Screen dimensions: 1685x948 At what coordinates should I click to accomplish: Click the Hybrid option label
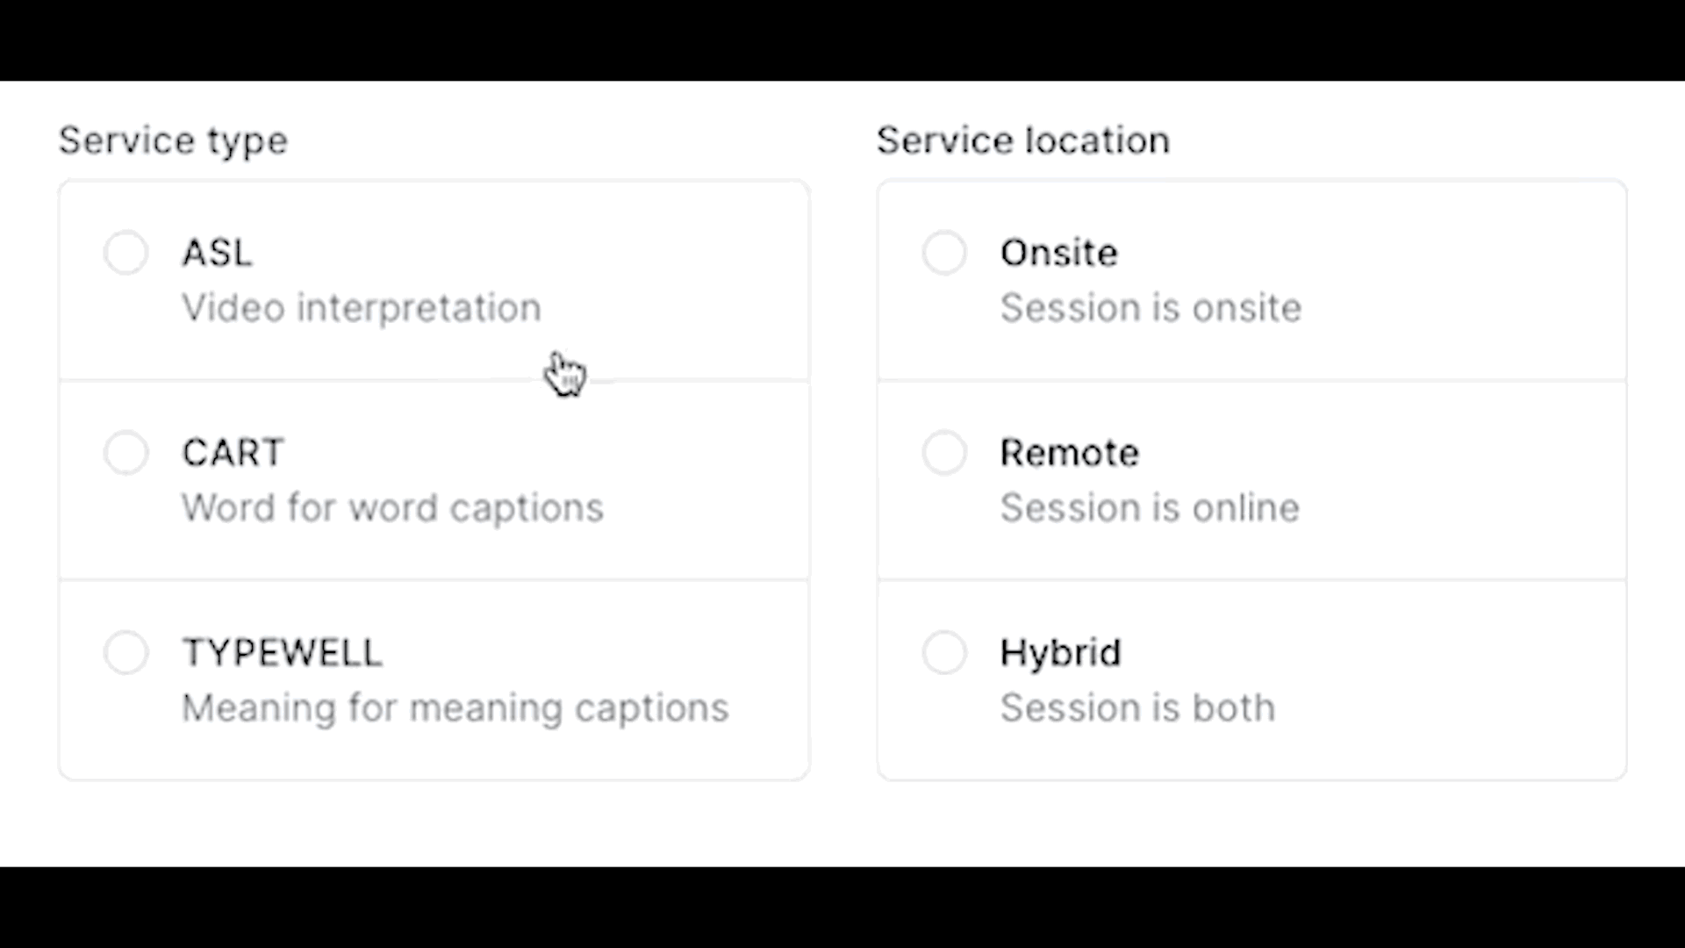pos(1060,655)
